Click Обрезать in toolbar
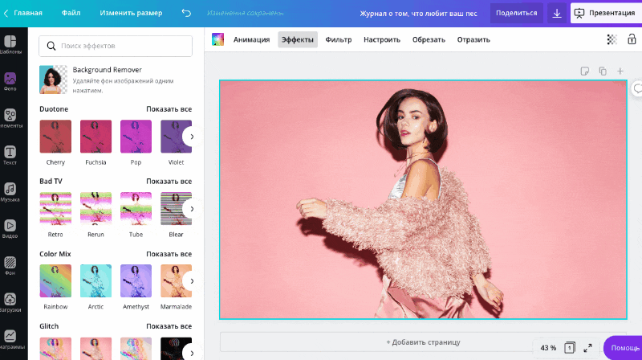Screen dimensions: 642x360 [429, 39]
